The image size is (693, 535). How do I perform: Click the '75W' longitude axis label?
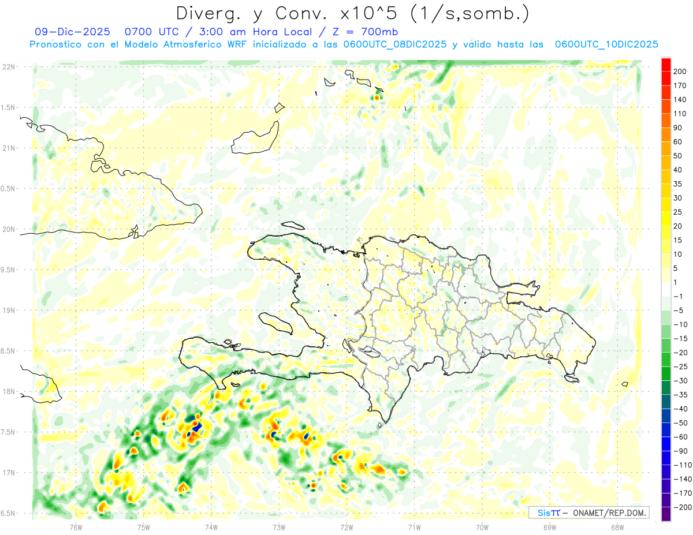tap(143, 527)
